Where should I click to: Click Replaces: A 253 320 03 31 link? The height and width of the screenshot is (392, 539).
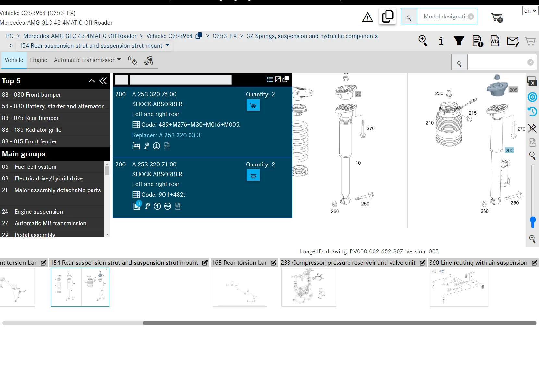(x=168, y=135)
